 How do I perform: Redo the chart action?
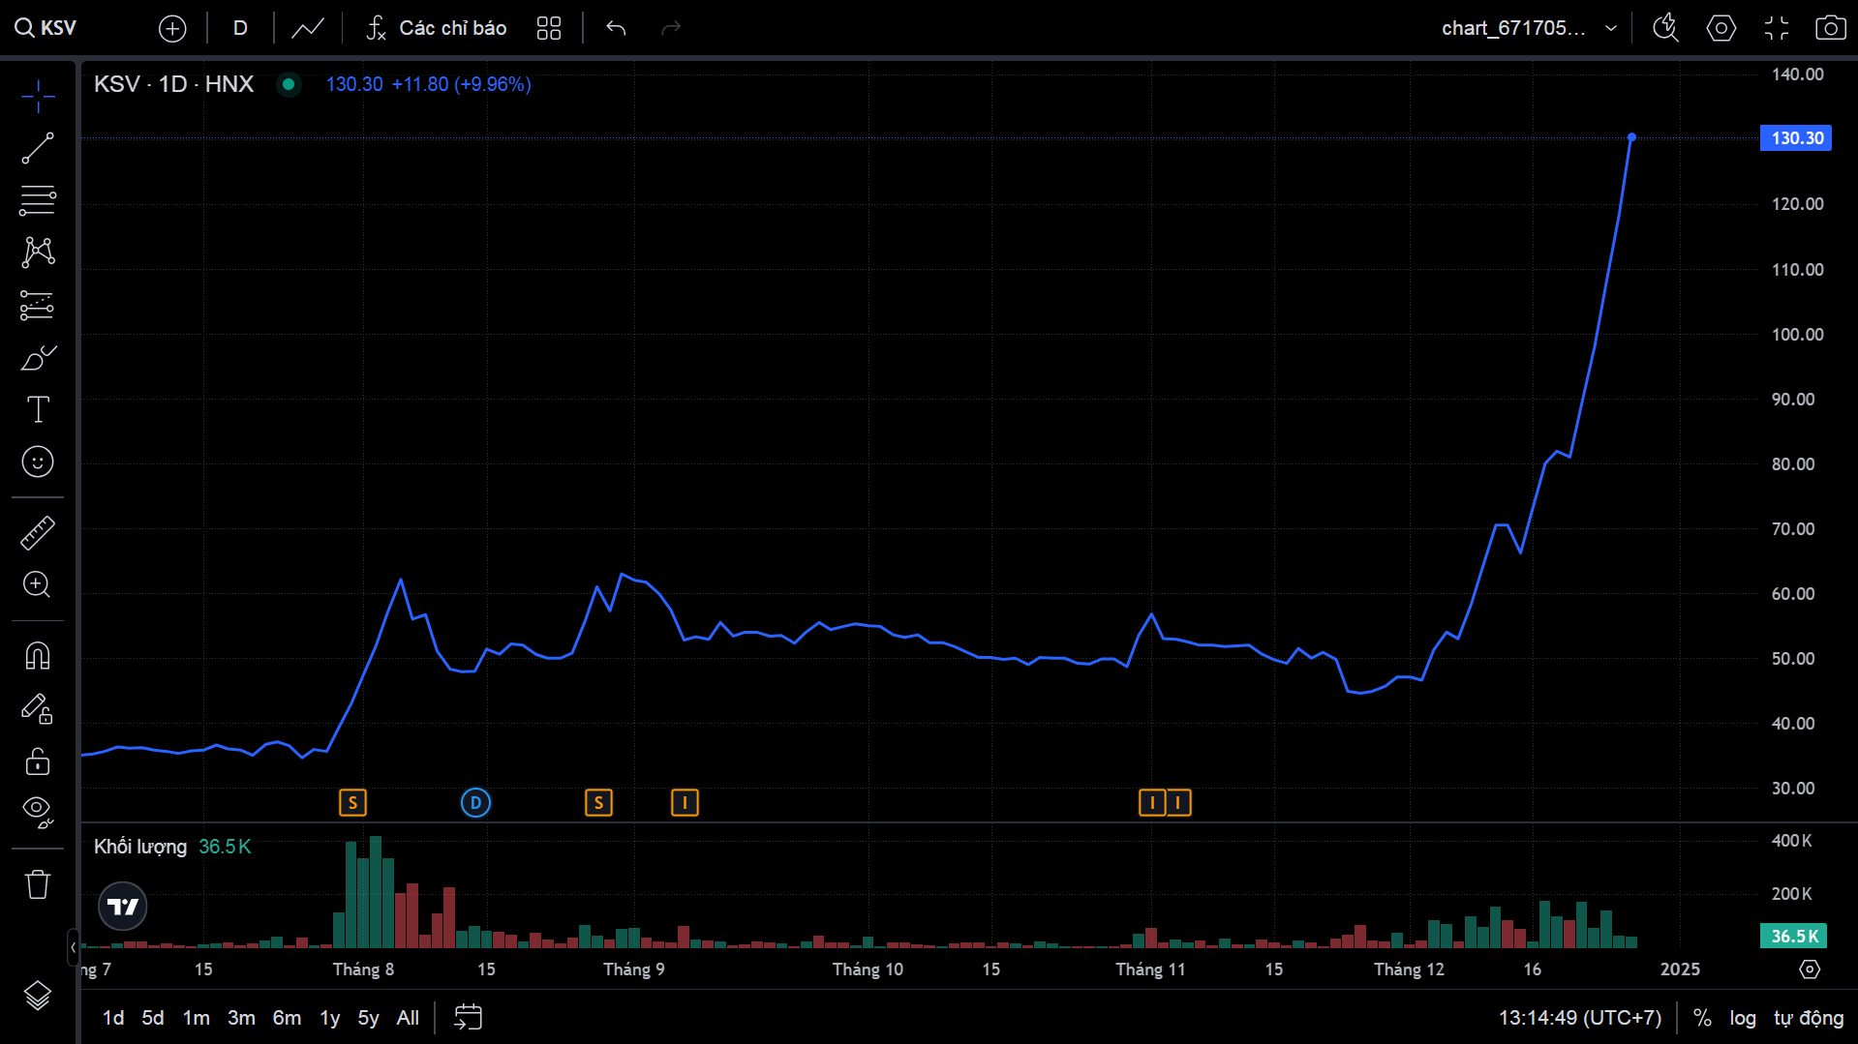(x=671, y=28)
